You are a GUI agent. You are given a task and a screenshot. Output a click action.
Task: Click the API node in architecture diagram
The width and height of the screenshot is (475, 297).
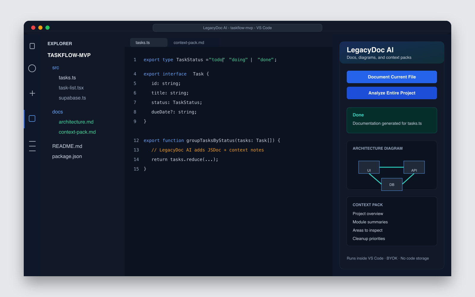(x=414, y=167)
